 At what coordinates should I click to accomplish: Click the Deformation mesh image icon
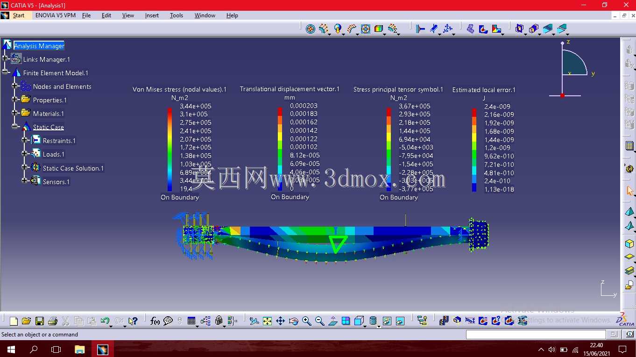[x=471, y=29]
